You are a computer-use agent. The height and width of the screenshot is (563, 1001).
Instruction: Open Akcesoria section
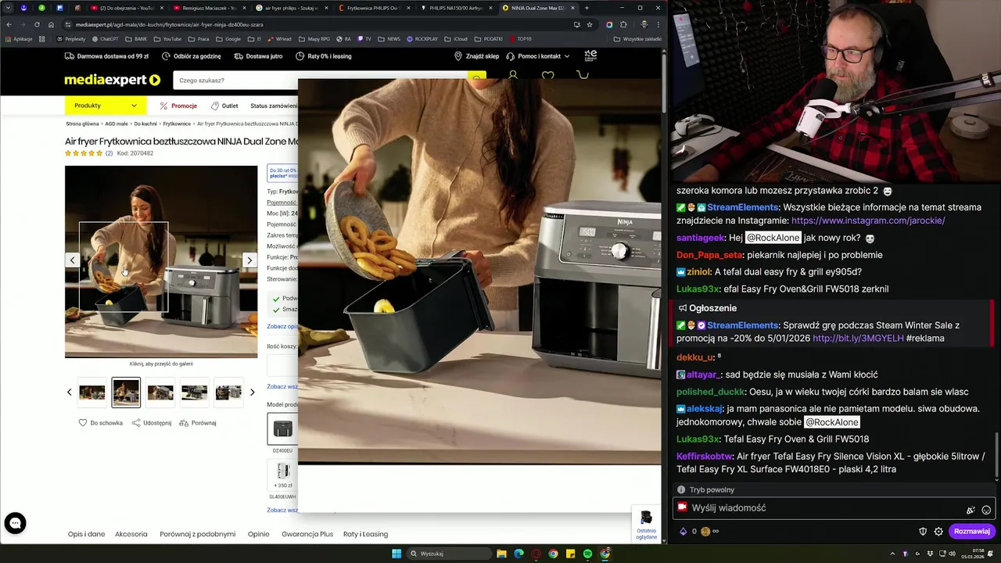[x=131, y=534]
